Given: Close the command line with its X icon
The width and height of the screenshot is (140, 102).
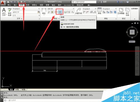Looking at the screenshot, I should [2, 95].
